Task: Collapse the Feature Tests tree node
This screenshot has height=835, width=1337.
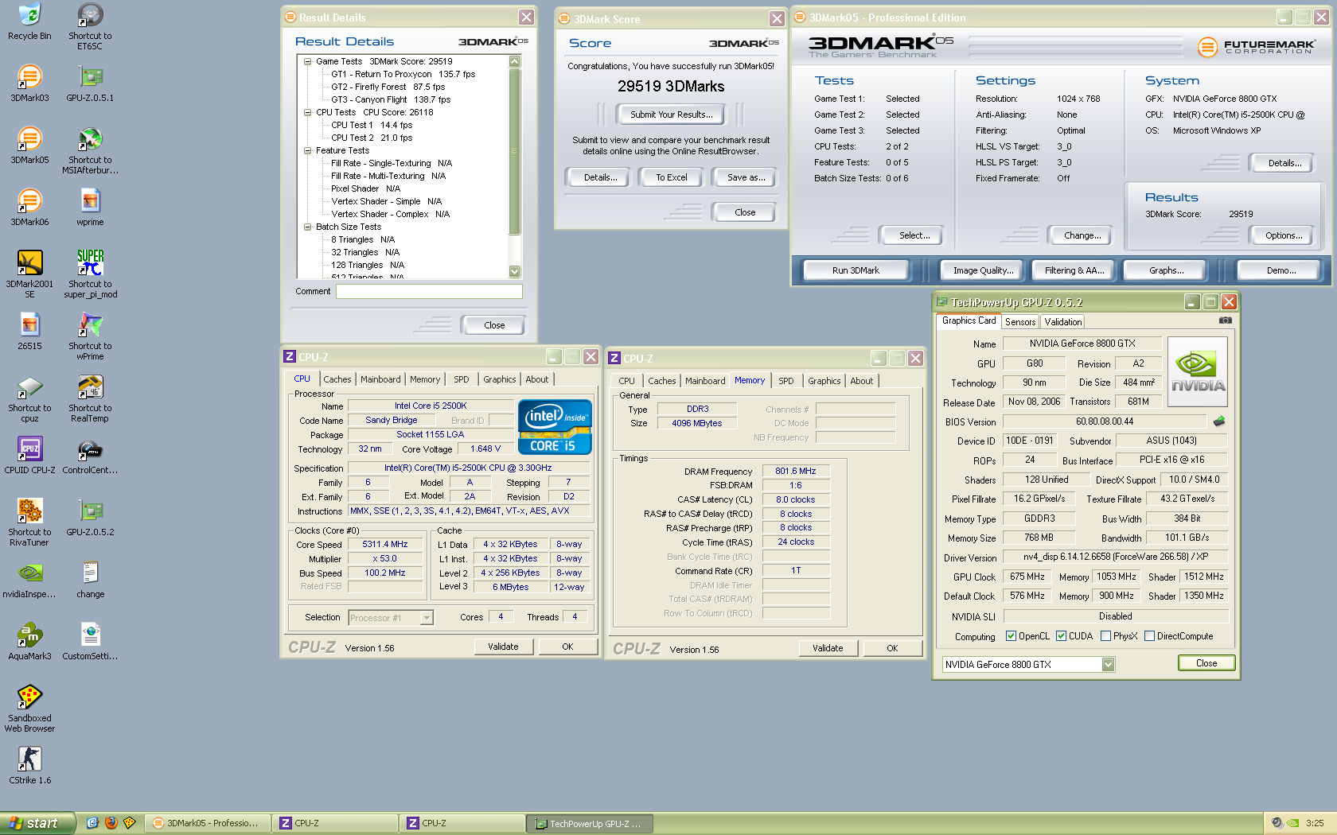Action: click(307, 150)
